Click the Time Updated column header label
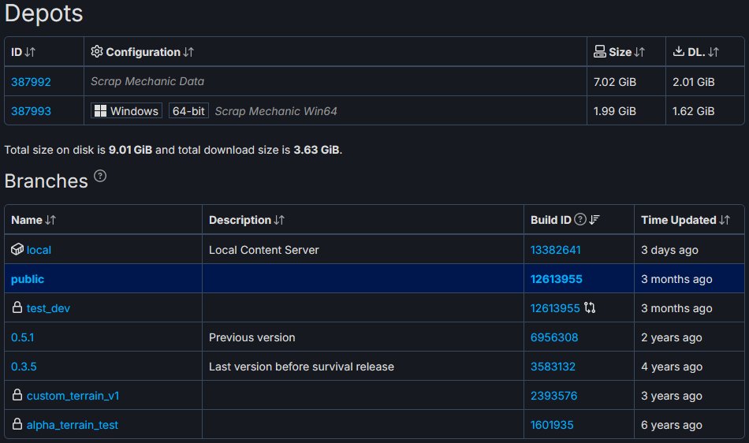 coord(679,220)
